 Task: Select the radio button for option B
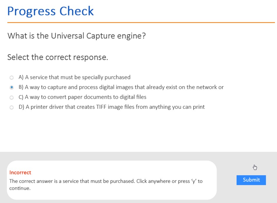tap(12, 87)
